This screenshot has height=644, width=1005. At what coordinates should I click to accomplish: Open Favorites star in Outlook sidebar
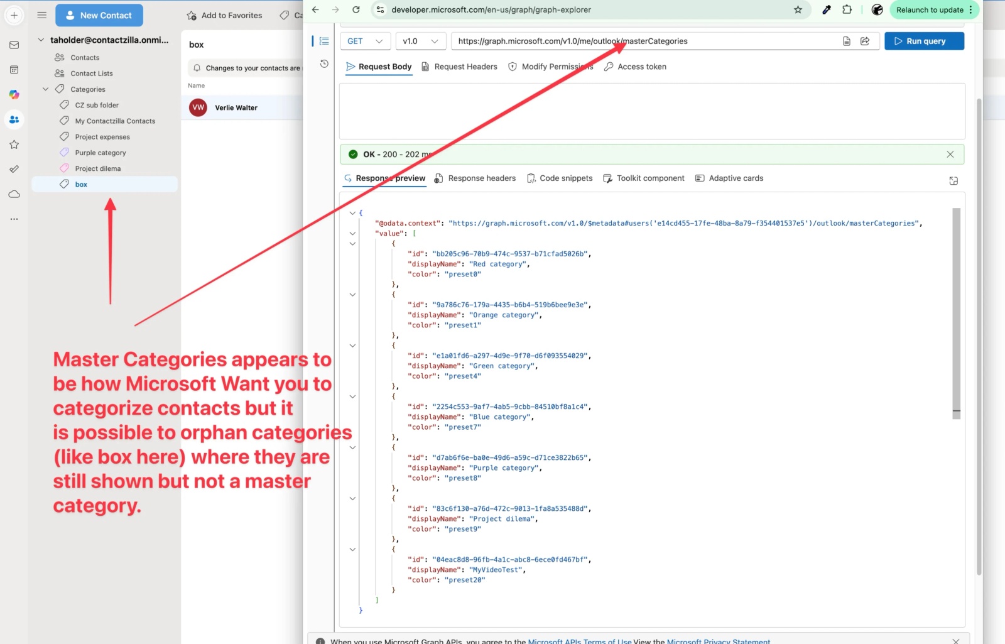[x=14, y=145]
